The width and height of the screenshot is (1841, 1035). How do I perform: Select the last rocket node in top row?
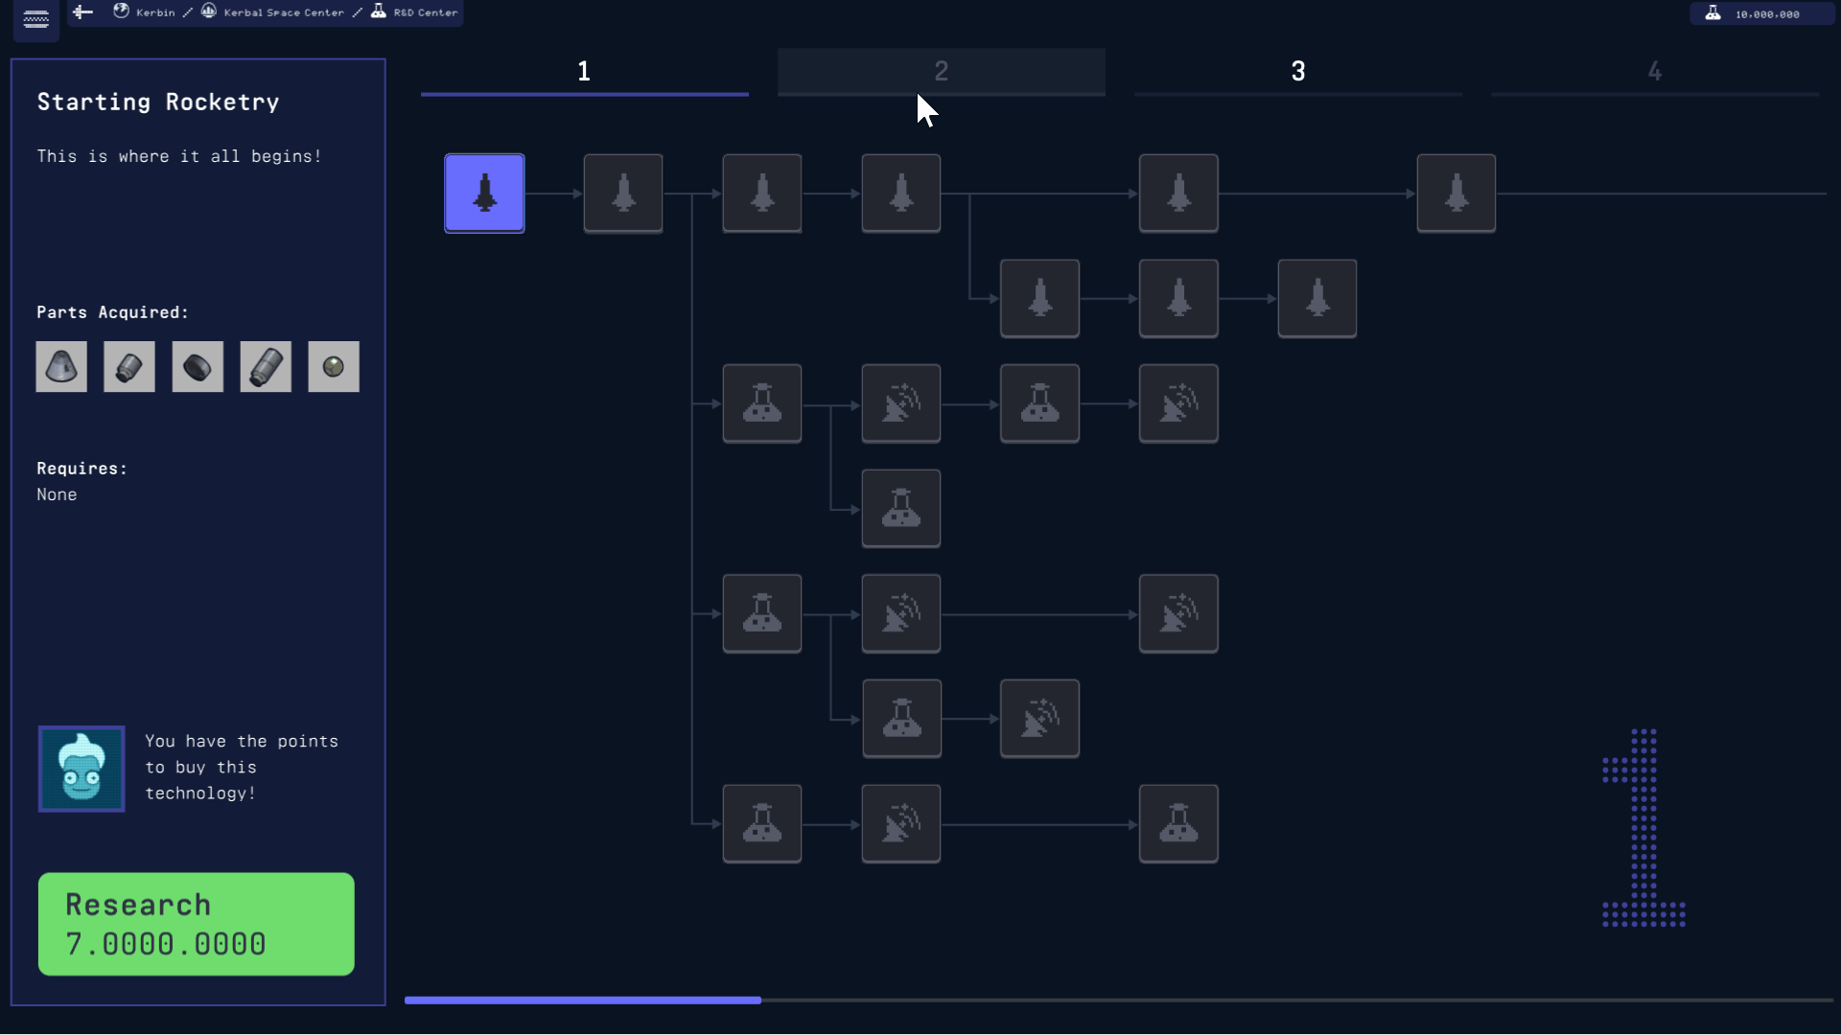[x=1456, y=193]
